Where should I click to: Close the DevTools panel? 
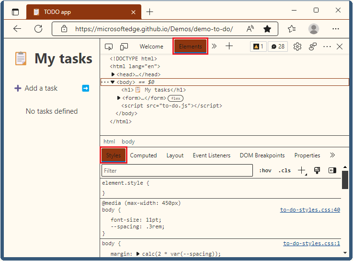click(340, 47)
